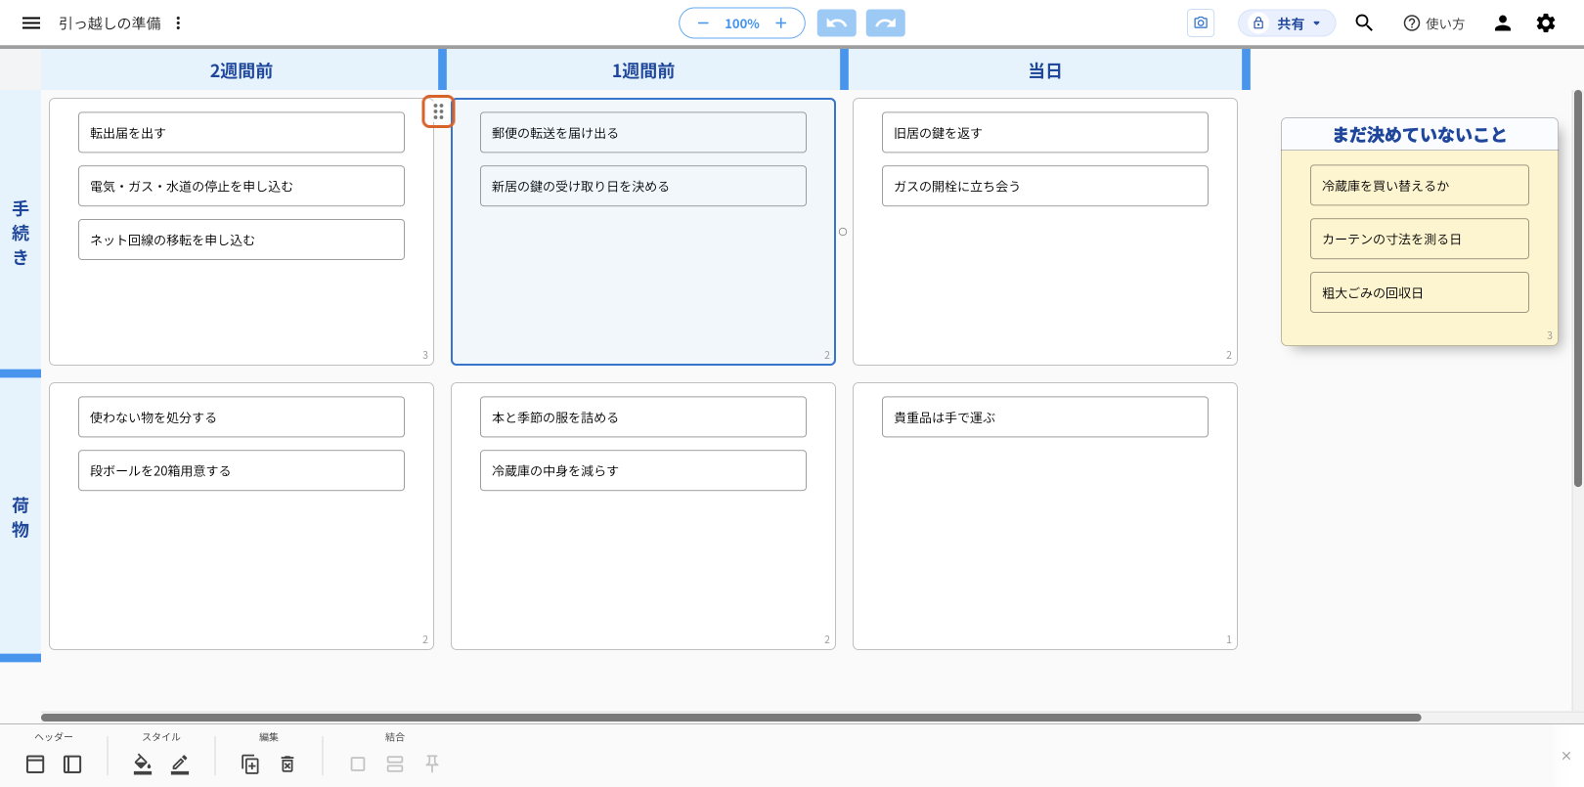Open the 共有 sharing dropdown
1584x787 pixels.
click(1287, 23)
